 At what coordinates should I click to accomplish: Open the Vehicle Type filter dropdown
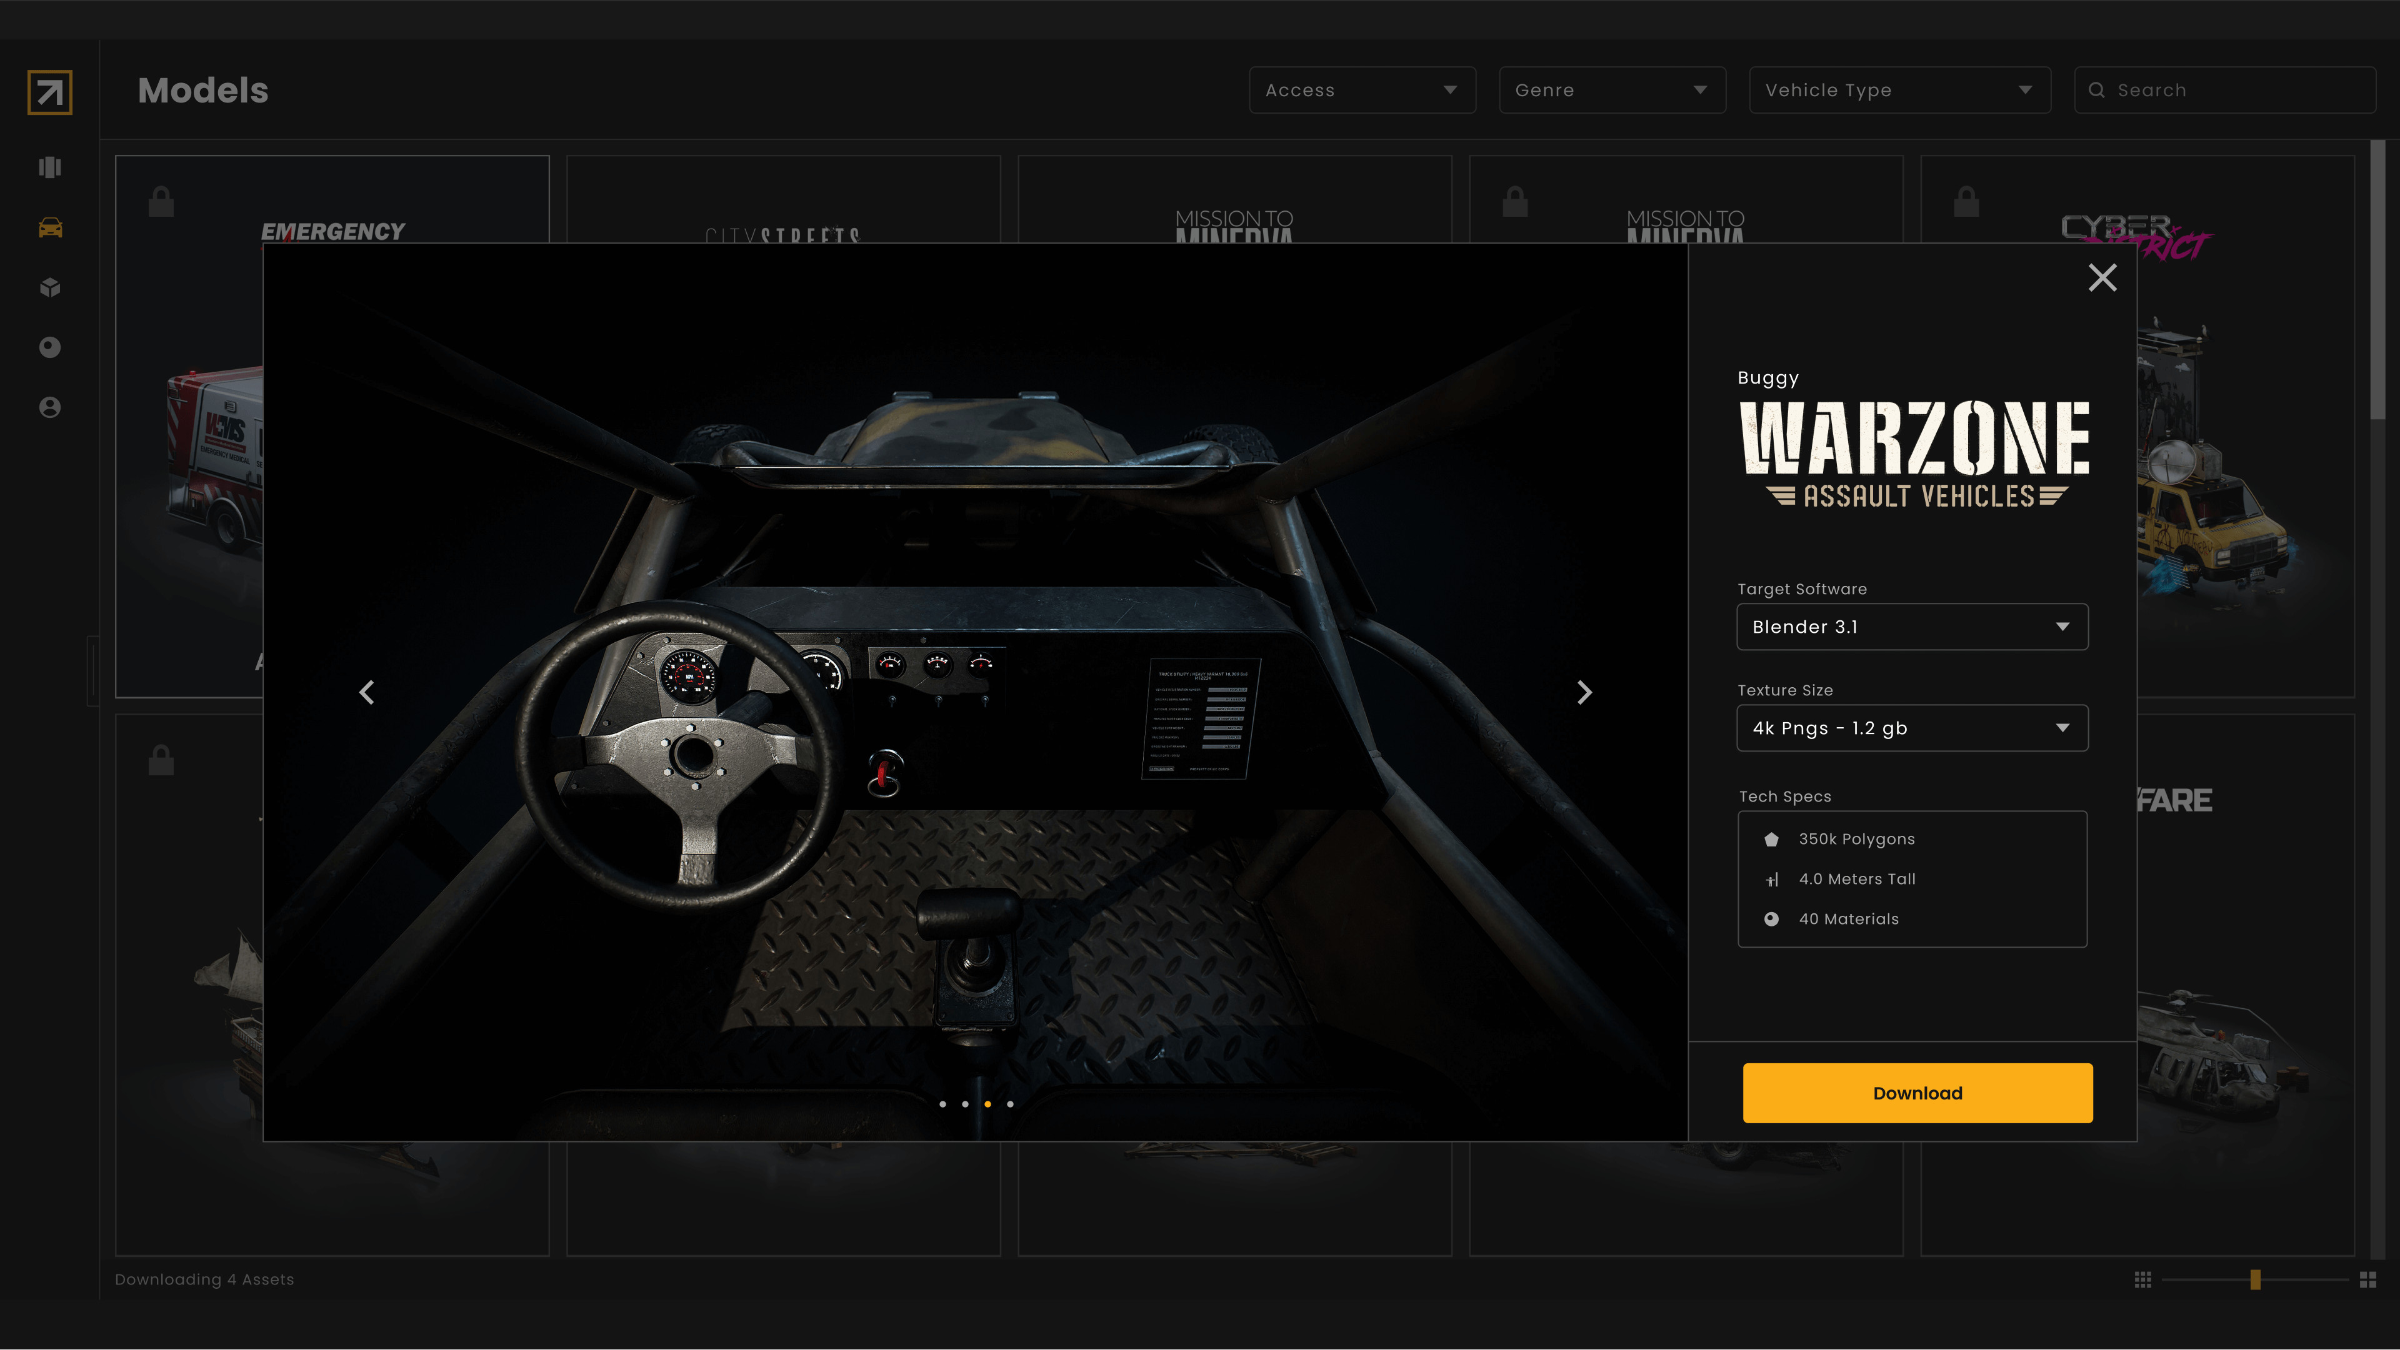tap(1899, 91)
